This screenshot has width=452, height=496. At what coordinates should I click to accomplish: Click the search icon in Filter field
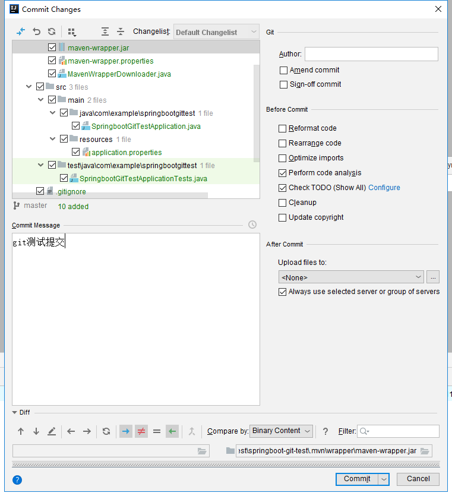364,431
